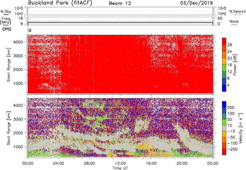Click the grey -15 to 15 velocity swatch
The height and width of the screenshot is (170, 246).
click(x=224, y=128)
